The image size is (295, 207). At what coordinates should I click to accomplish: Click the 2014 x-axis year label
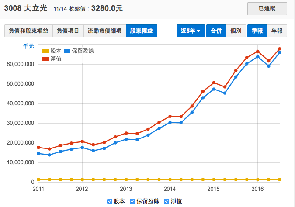pos(170,189)
